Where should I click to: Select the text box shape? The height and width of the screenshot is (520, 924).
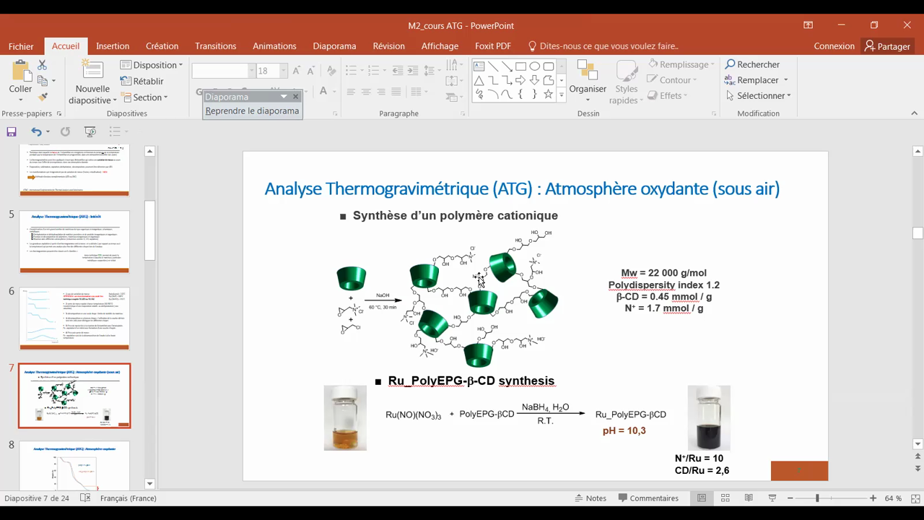point(479,66)
